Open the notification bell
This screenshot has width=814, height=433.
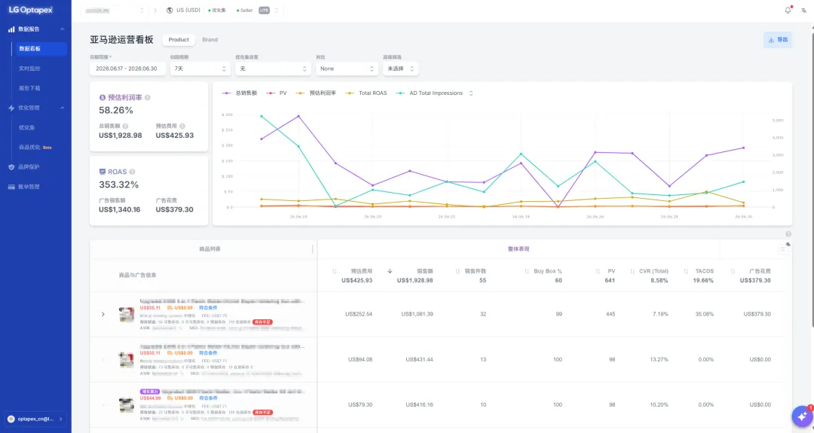pyautogui.click(x=788, y=10)
